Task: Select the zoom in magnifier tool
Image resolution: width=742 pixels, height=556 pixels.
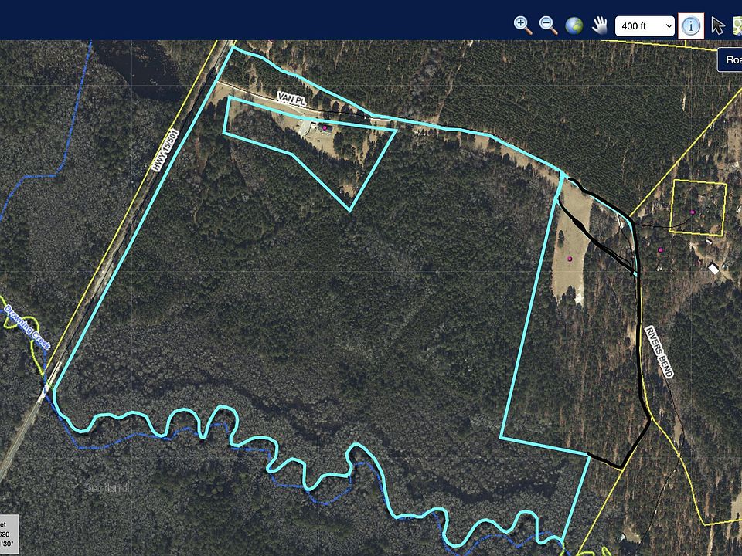Action: pyautogui.click(x=523, y=25)
